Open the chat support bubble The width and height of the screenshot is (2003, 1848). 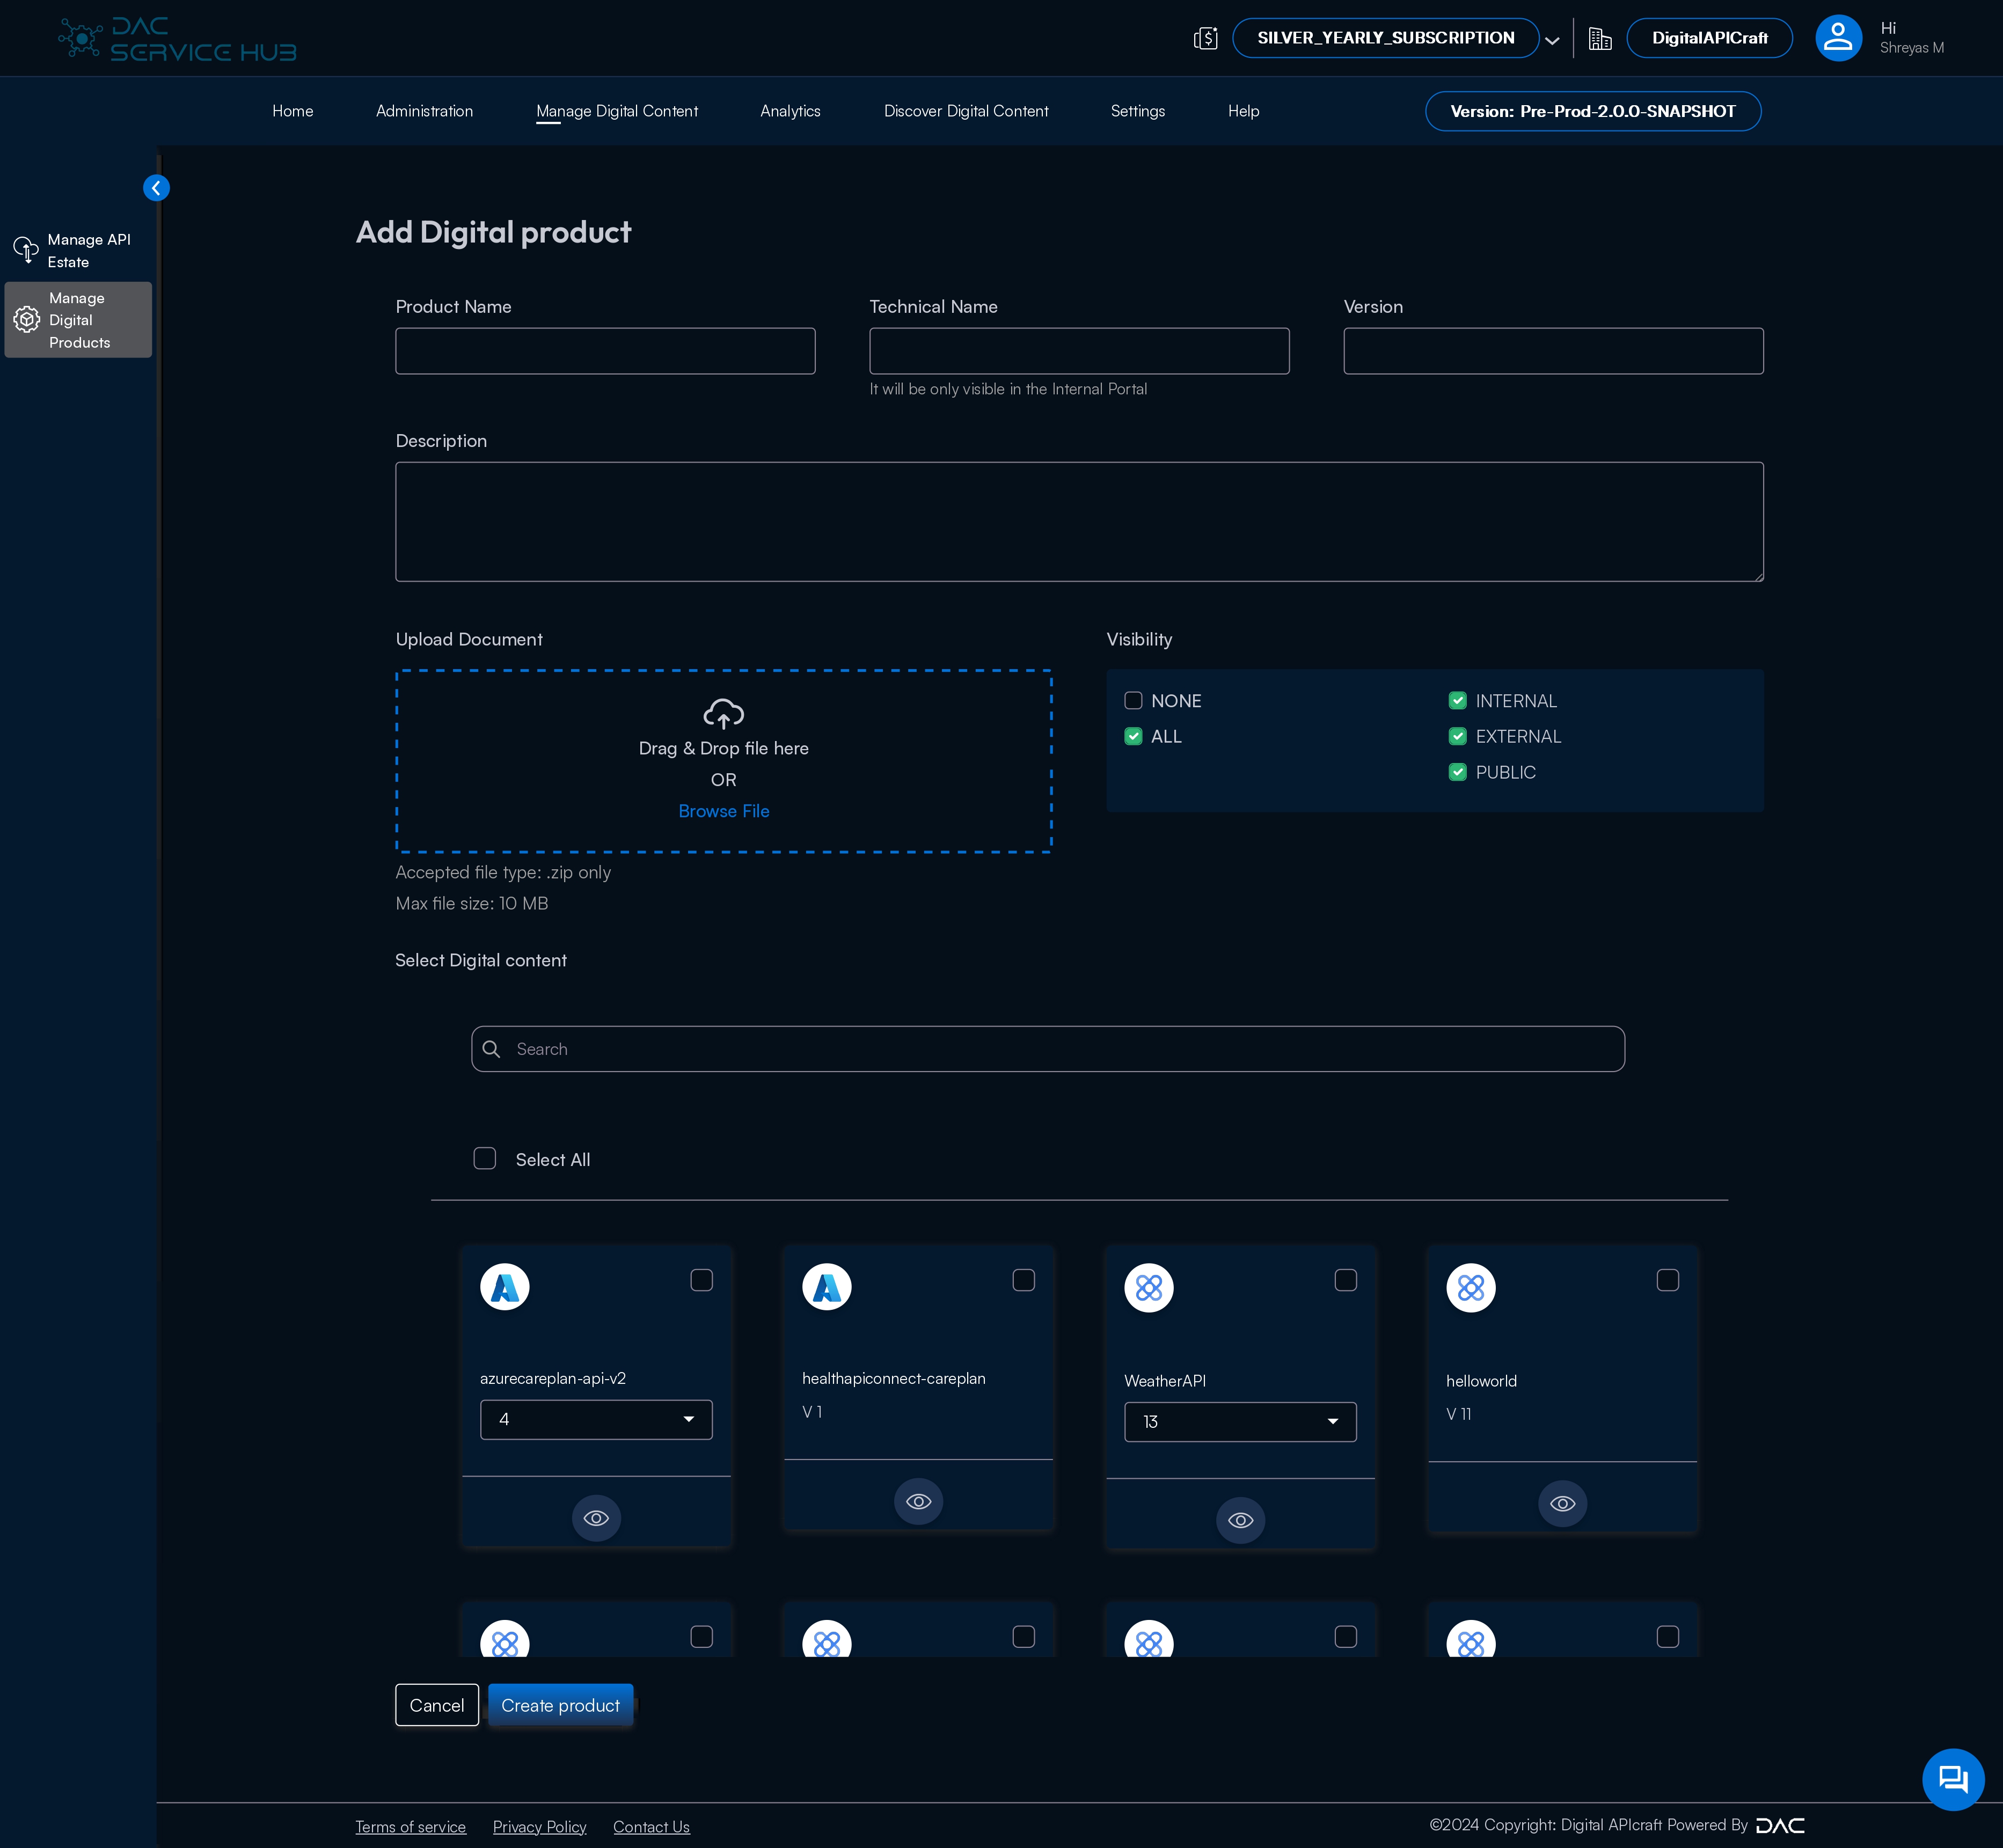tap(1953, 1779)
